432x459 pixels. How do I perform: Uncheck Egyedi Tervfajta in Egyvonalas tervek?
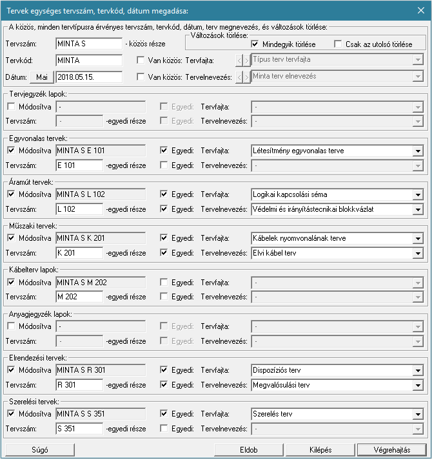(164, 151)
